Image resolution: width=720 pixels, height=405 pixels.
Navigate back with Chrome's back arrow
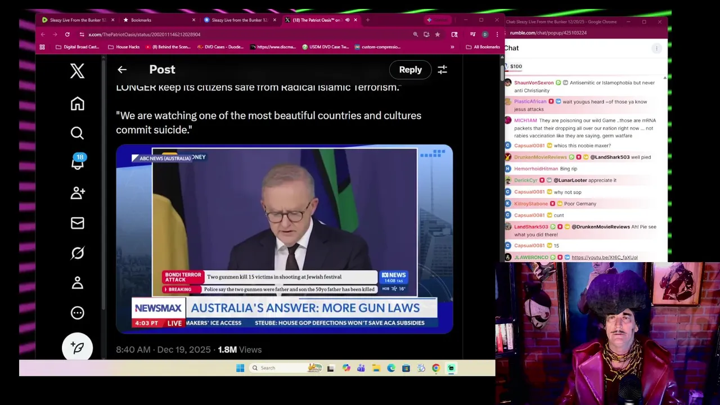pyautogui.click(x=43, y=34)
